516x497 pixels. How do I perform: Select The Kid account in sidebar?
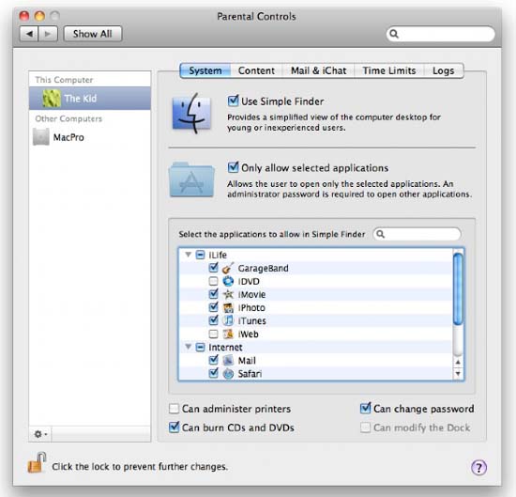pos(90,99)
